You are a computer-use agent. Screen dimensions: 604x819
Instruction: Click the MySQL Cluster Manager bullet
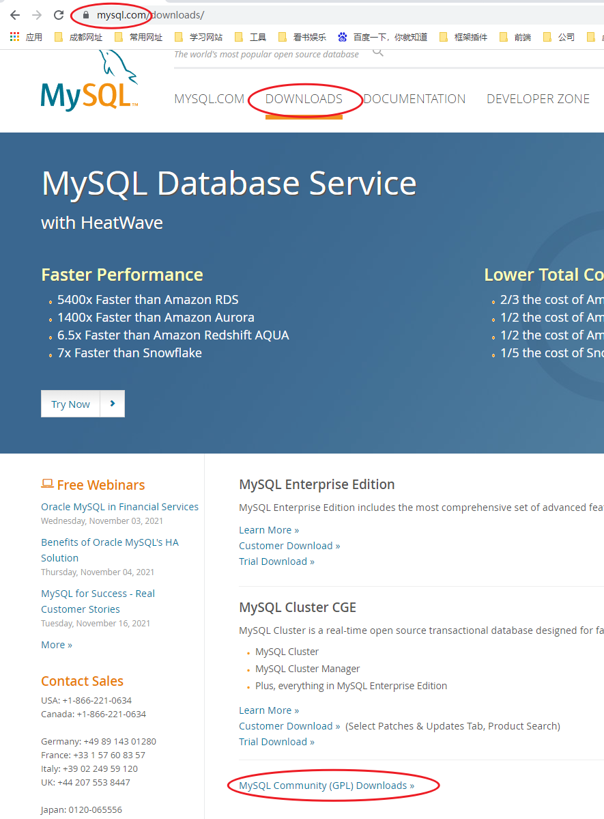(x=308, y=669)
